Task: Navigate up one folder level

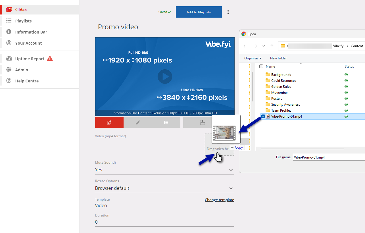Action: point(272,46)
